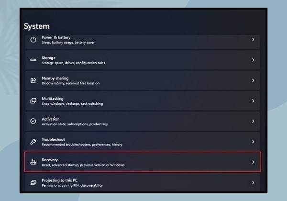
Task: Click the Recovery icon
Action: [x=33, y=162]
